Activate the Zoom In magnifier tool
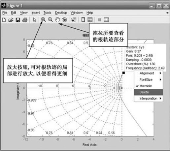The height and width of the screenshot is (151, 170). tap(43, 20)
